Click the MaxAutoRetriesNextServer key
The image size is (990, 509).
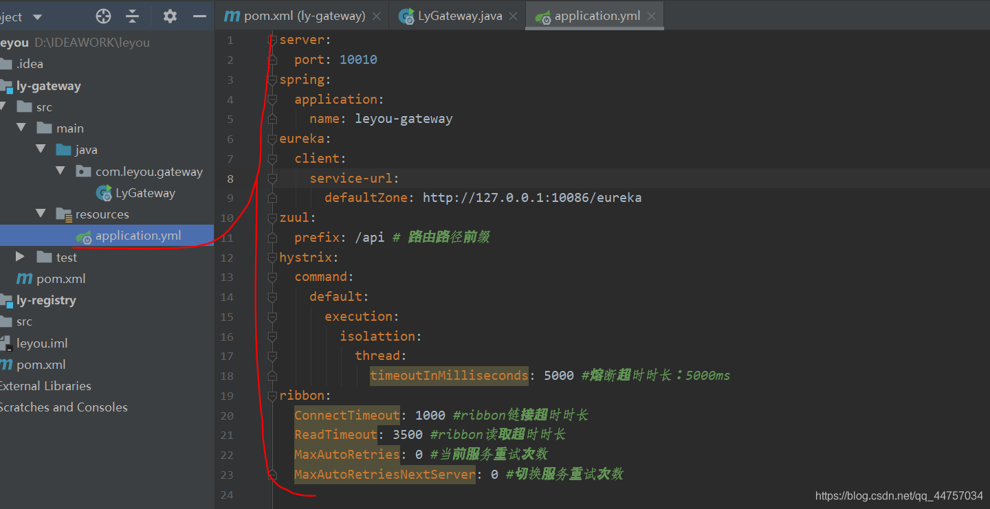(385, 475)
